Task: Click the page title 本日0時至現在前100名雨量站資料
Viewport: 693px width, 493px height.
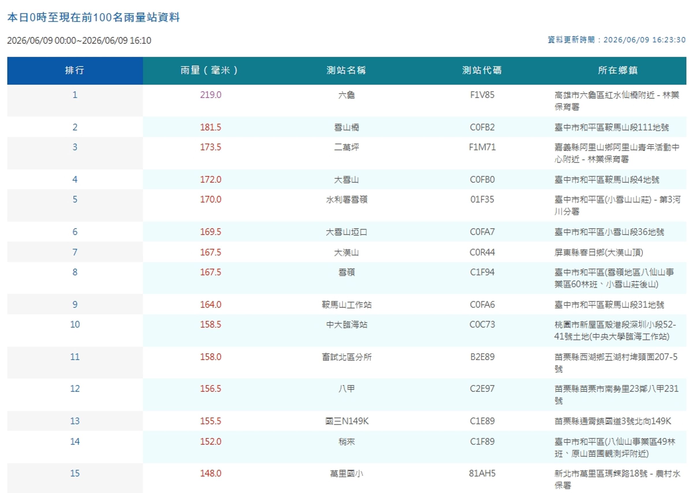Action: pyautogui.click(x=94, y=17)
